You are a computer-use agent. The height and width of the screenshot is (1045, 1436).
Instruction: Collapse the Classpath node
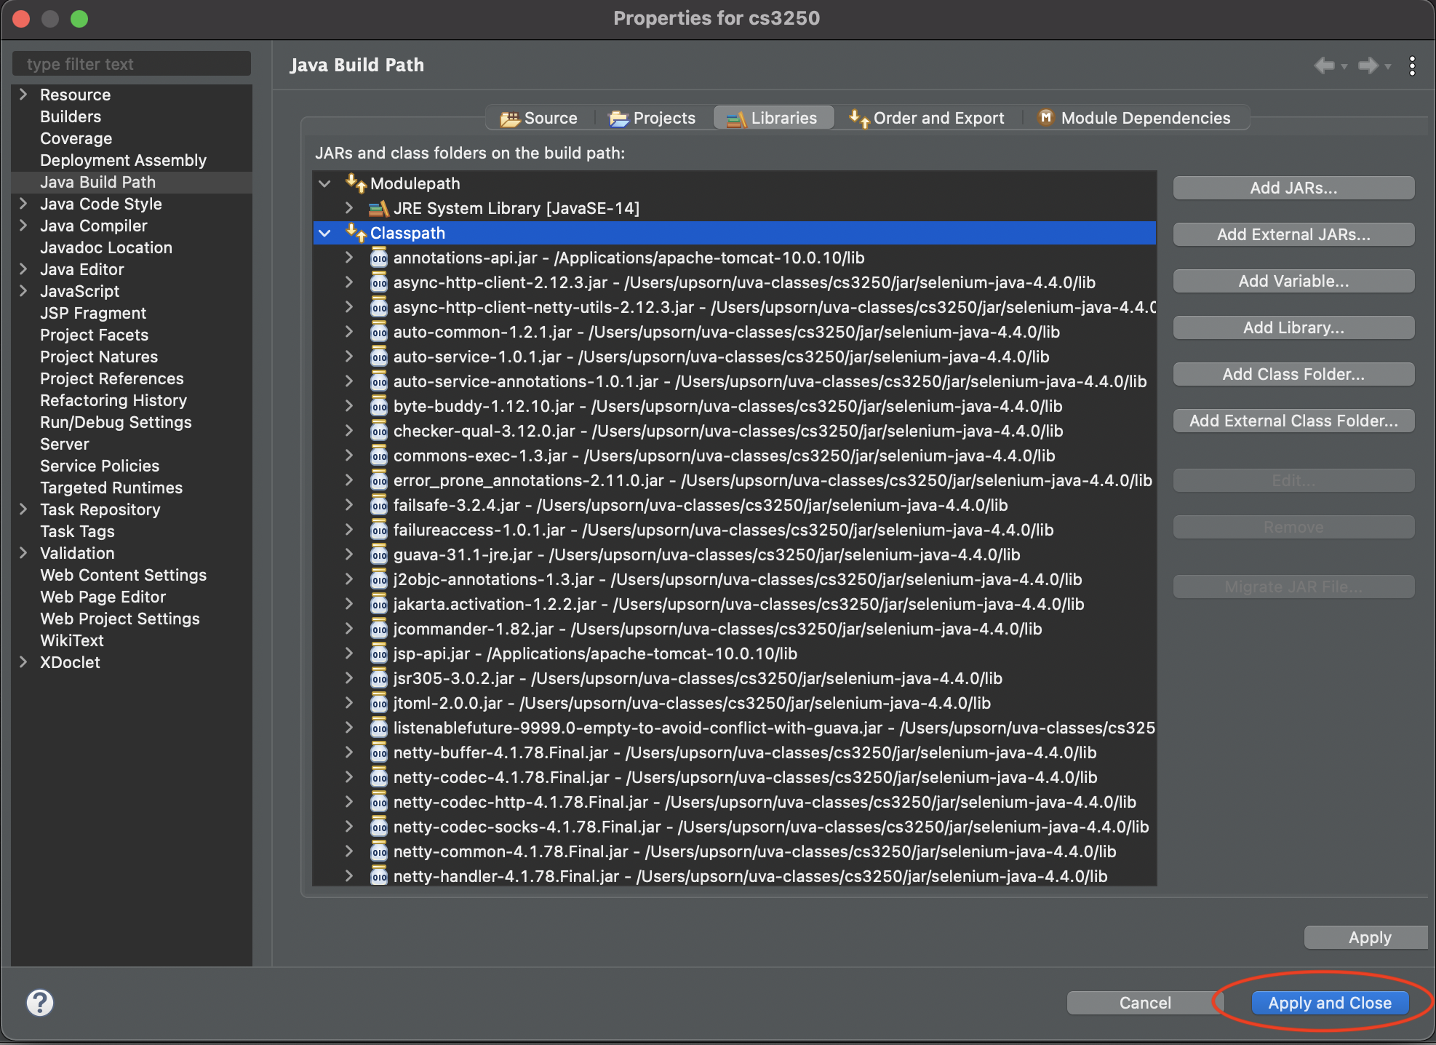click(325, 233)
